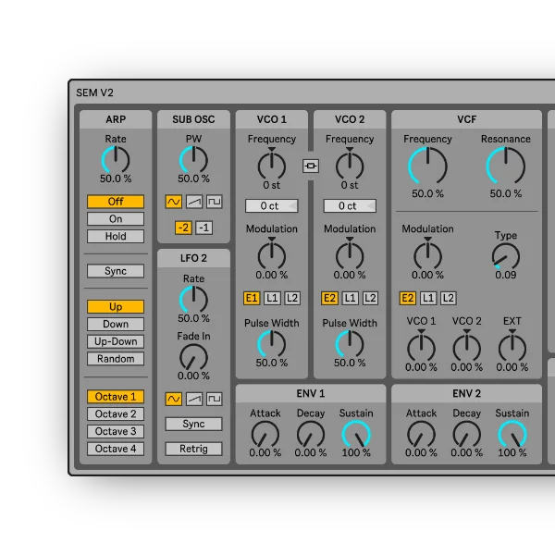The height and width of the screenshot is (555, 555).
Task: Click the LFO 2 Rate knob
Action: 193,300
